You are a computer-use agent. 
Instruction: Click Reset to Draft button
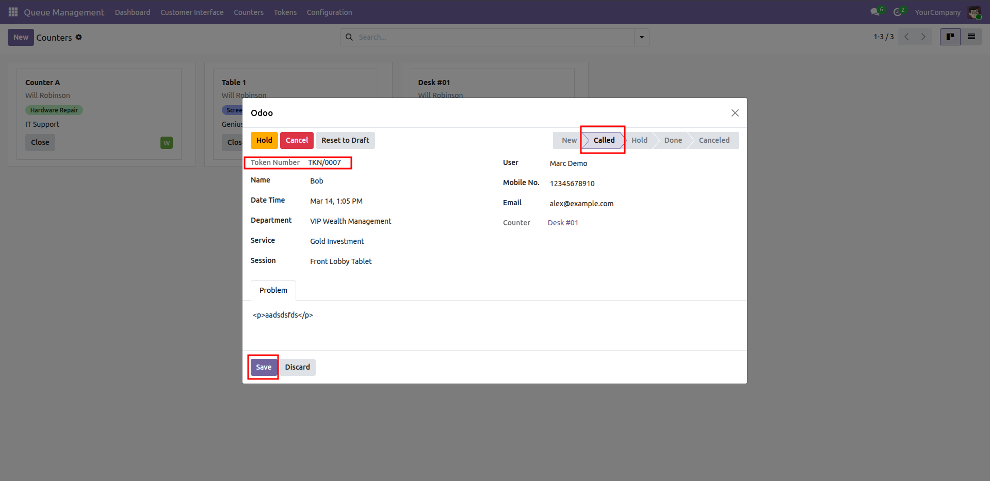(345, 140)
